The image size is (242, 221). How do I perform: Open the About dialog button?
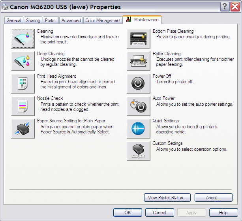(214, 198)
